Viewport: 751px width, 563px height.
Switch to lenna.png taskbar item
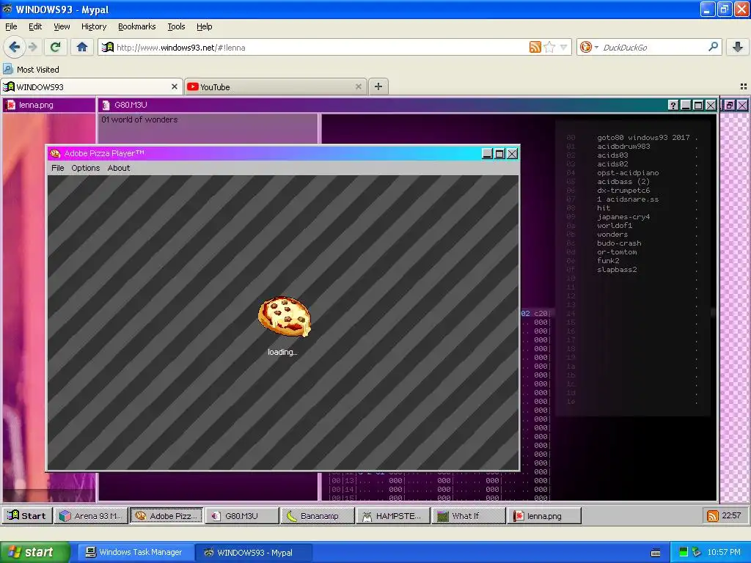pyautogui.click(x=544, y=515)
